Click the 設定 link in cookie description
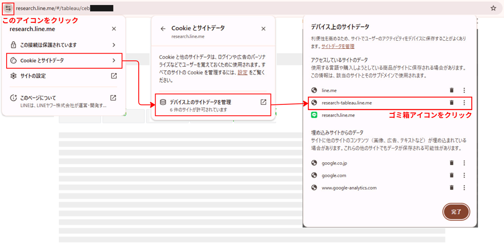The height and width of the screenshot is (251, 504). [x=243, y=73]
